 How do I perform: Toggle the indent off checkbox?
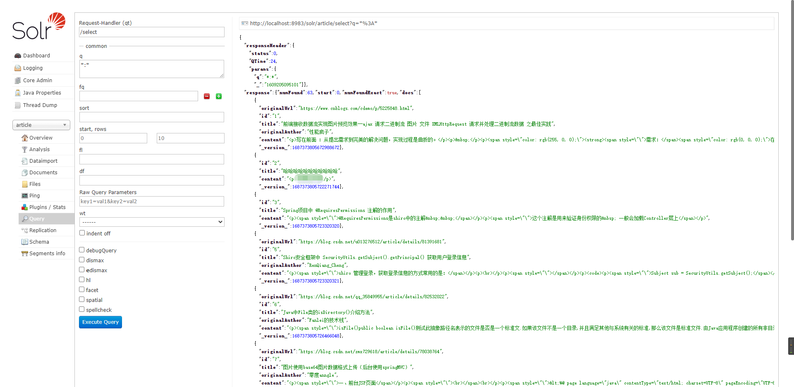[x=82, y=233]
